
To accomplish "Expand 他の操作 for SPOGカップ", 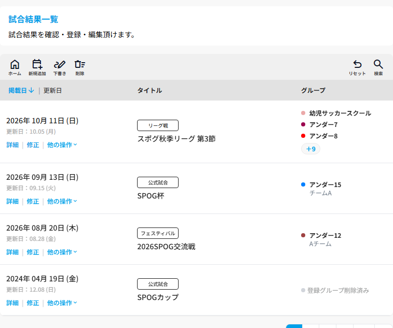I will pyautogui.click(x=62, y=303).
